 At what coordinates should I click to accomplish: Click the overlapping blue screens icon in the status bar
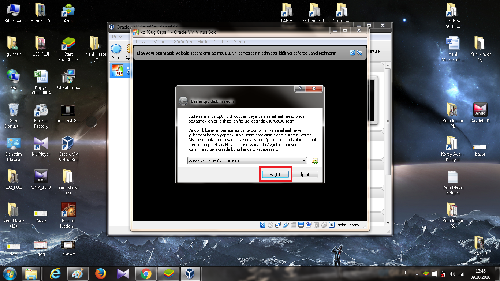click(x=309, y=225)
